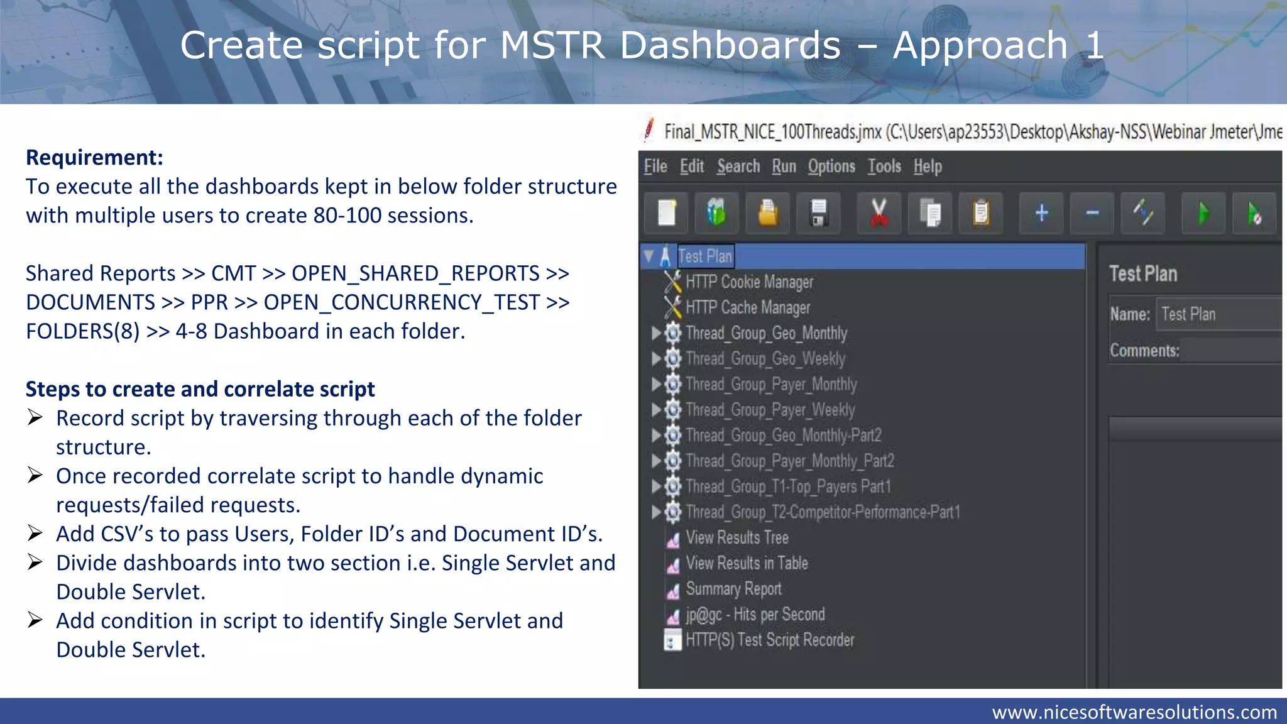Image resolution: width=1287 pixels, height=724 pixels.
Task: Expand the Thread_Group_Geo_Weekly node
Action: [x=656, y=359]
